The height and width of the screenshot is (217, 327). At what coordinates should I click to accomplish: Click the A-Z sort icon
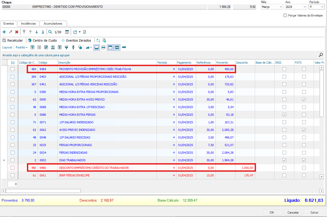click(98, 40)
